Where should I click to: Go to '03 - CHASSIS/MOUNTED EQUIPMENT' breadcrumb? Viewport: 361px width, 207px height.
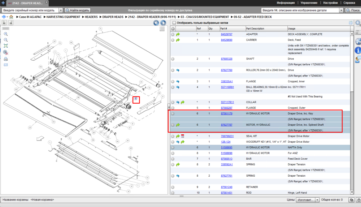205,17
